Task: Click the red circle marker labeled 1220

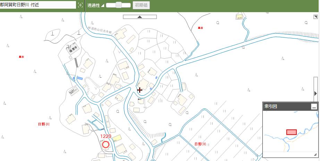Action: [106, 144]
